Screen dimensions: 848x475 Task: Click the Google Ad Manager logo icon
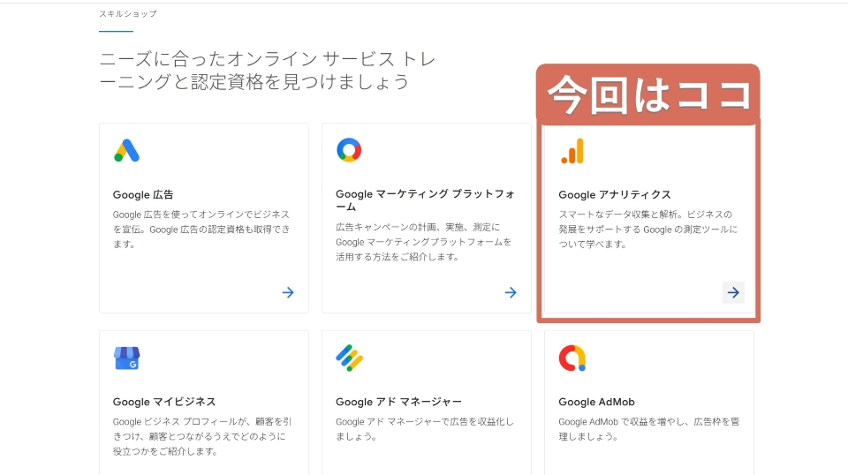pyautogui.click(x=349, y=358)
